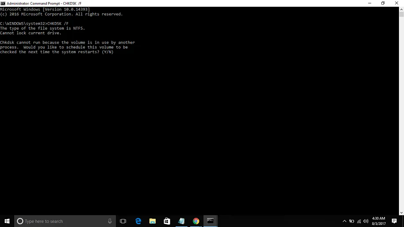This screenshot has width=404, height=227.
Task: Click the scrollbar up arrow
Action: 401,9
